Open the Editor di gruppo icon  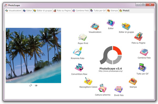coord(126,27)
